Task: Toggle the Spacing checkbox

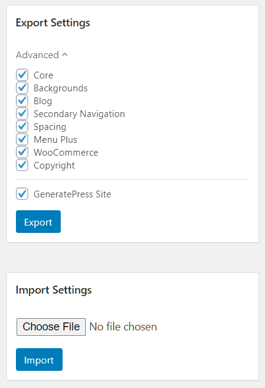Action: pyautogui.click(x=22, y=126)
